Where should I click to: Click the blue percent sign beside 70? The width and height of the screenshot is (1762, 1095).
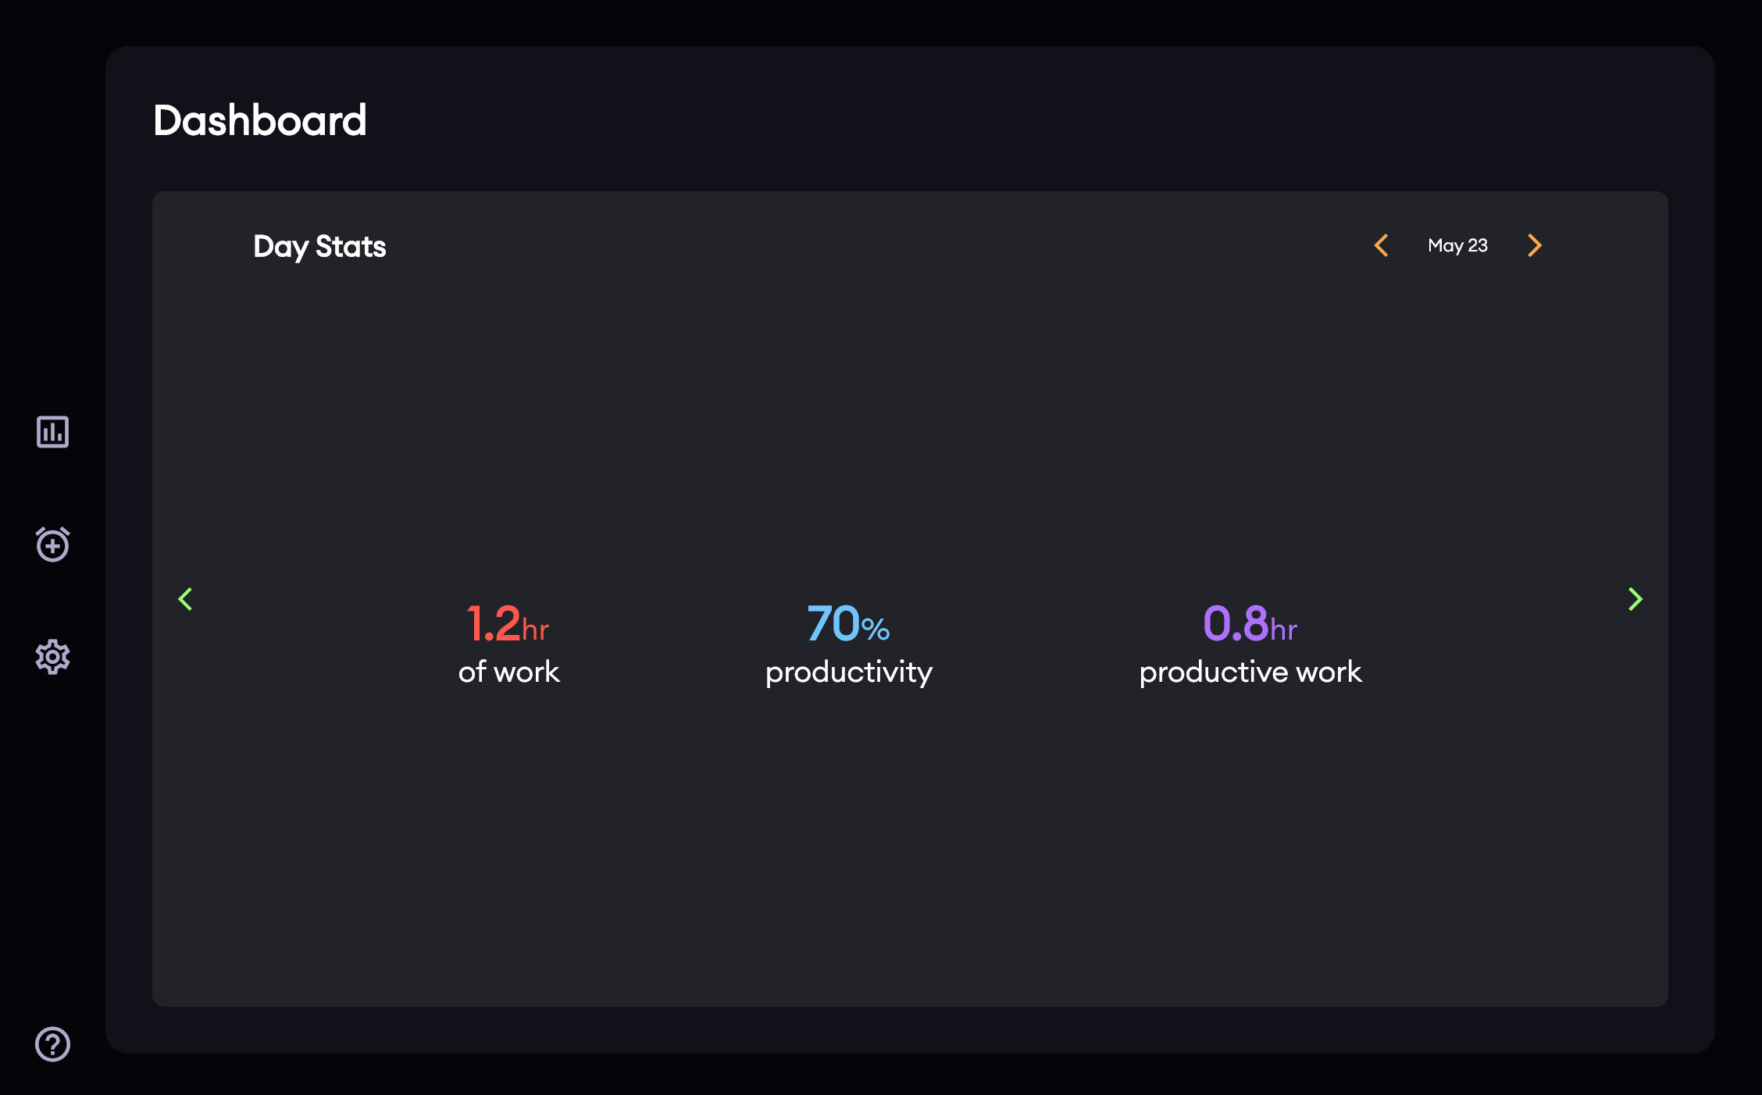pyautogui.click(x=876, y=630)
